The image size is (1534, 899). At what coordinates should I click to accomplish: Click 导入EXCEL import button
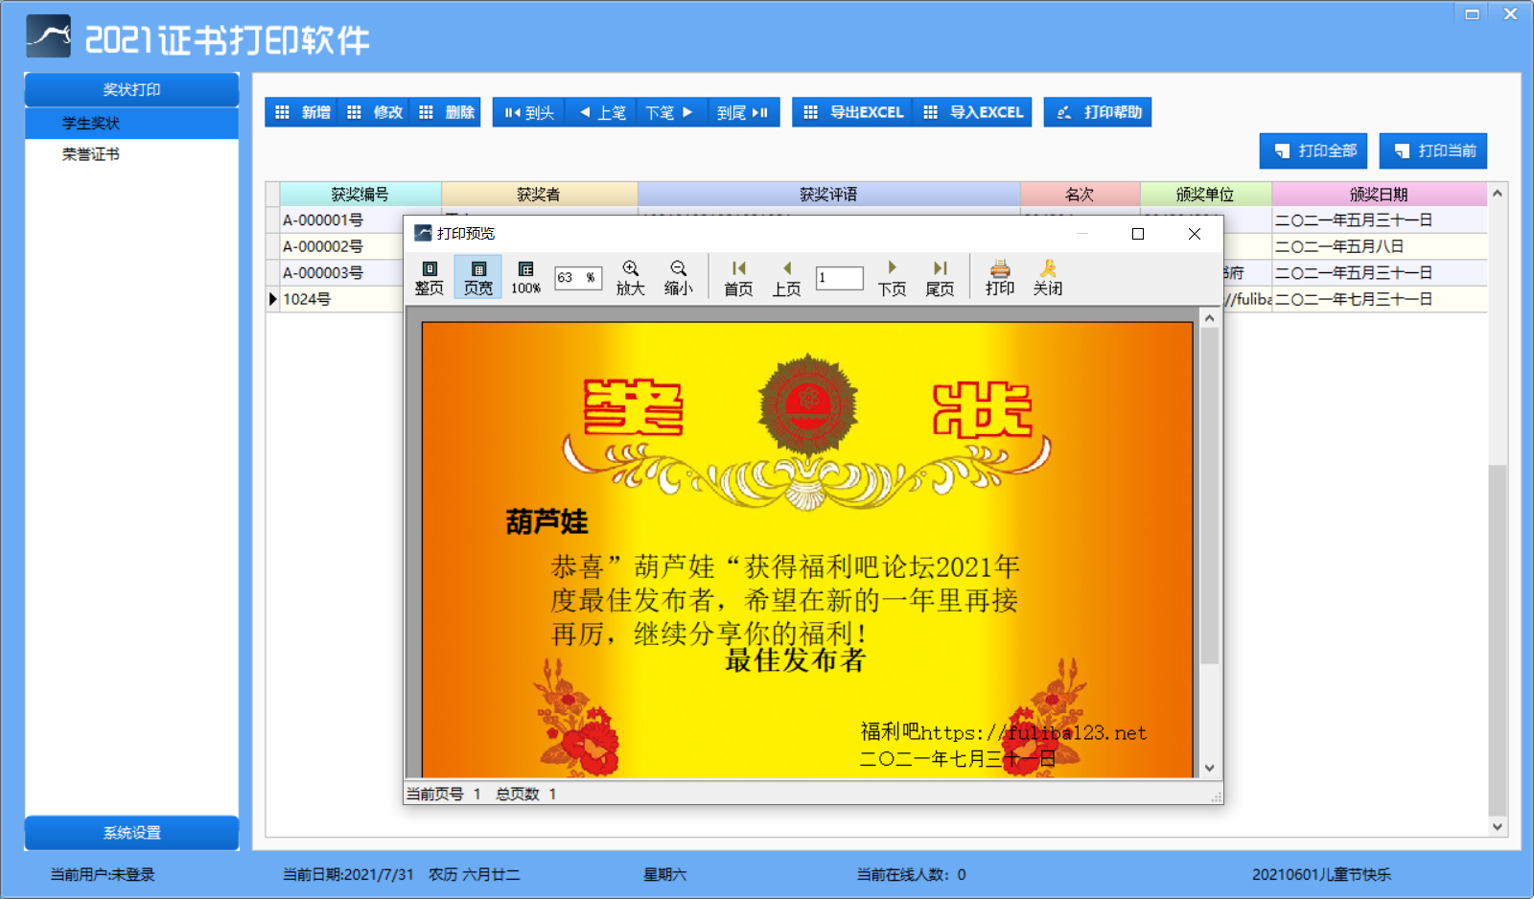click(x=972, y=112)
